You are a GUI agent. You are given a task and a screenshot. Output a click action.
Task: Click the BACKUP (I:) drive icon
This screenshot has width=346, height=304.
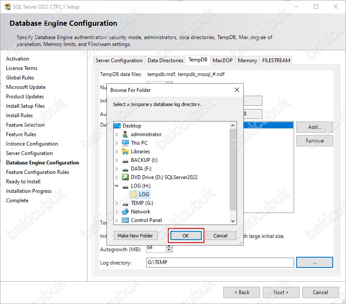tap(125, 161)
